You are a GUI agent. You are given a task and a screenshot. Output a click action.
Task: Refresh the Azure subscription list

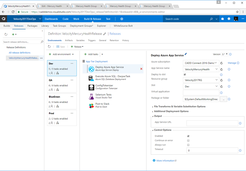point(221,63)
